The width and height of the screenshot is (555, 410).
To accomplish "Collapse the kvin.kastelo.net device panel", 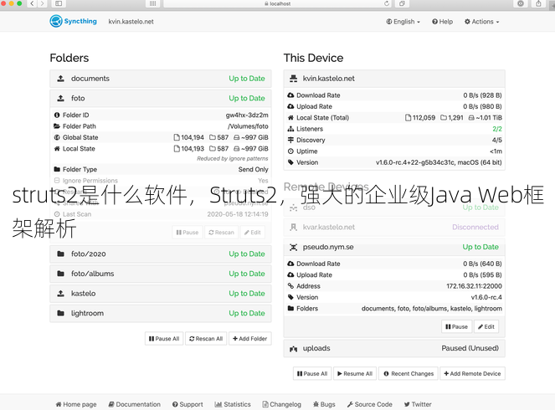I will point(394,79).
